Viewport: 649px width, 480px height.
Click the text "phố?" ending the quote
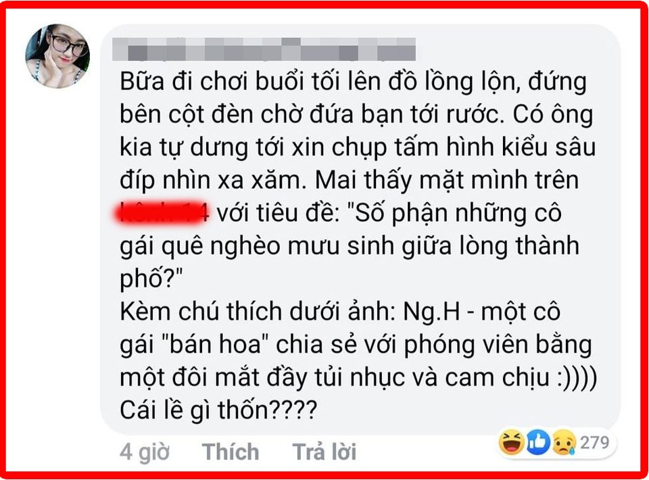[151, 280]
